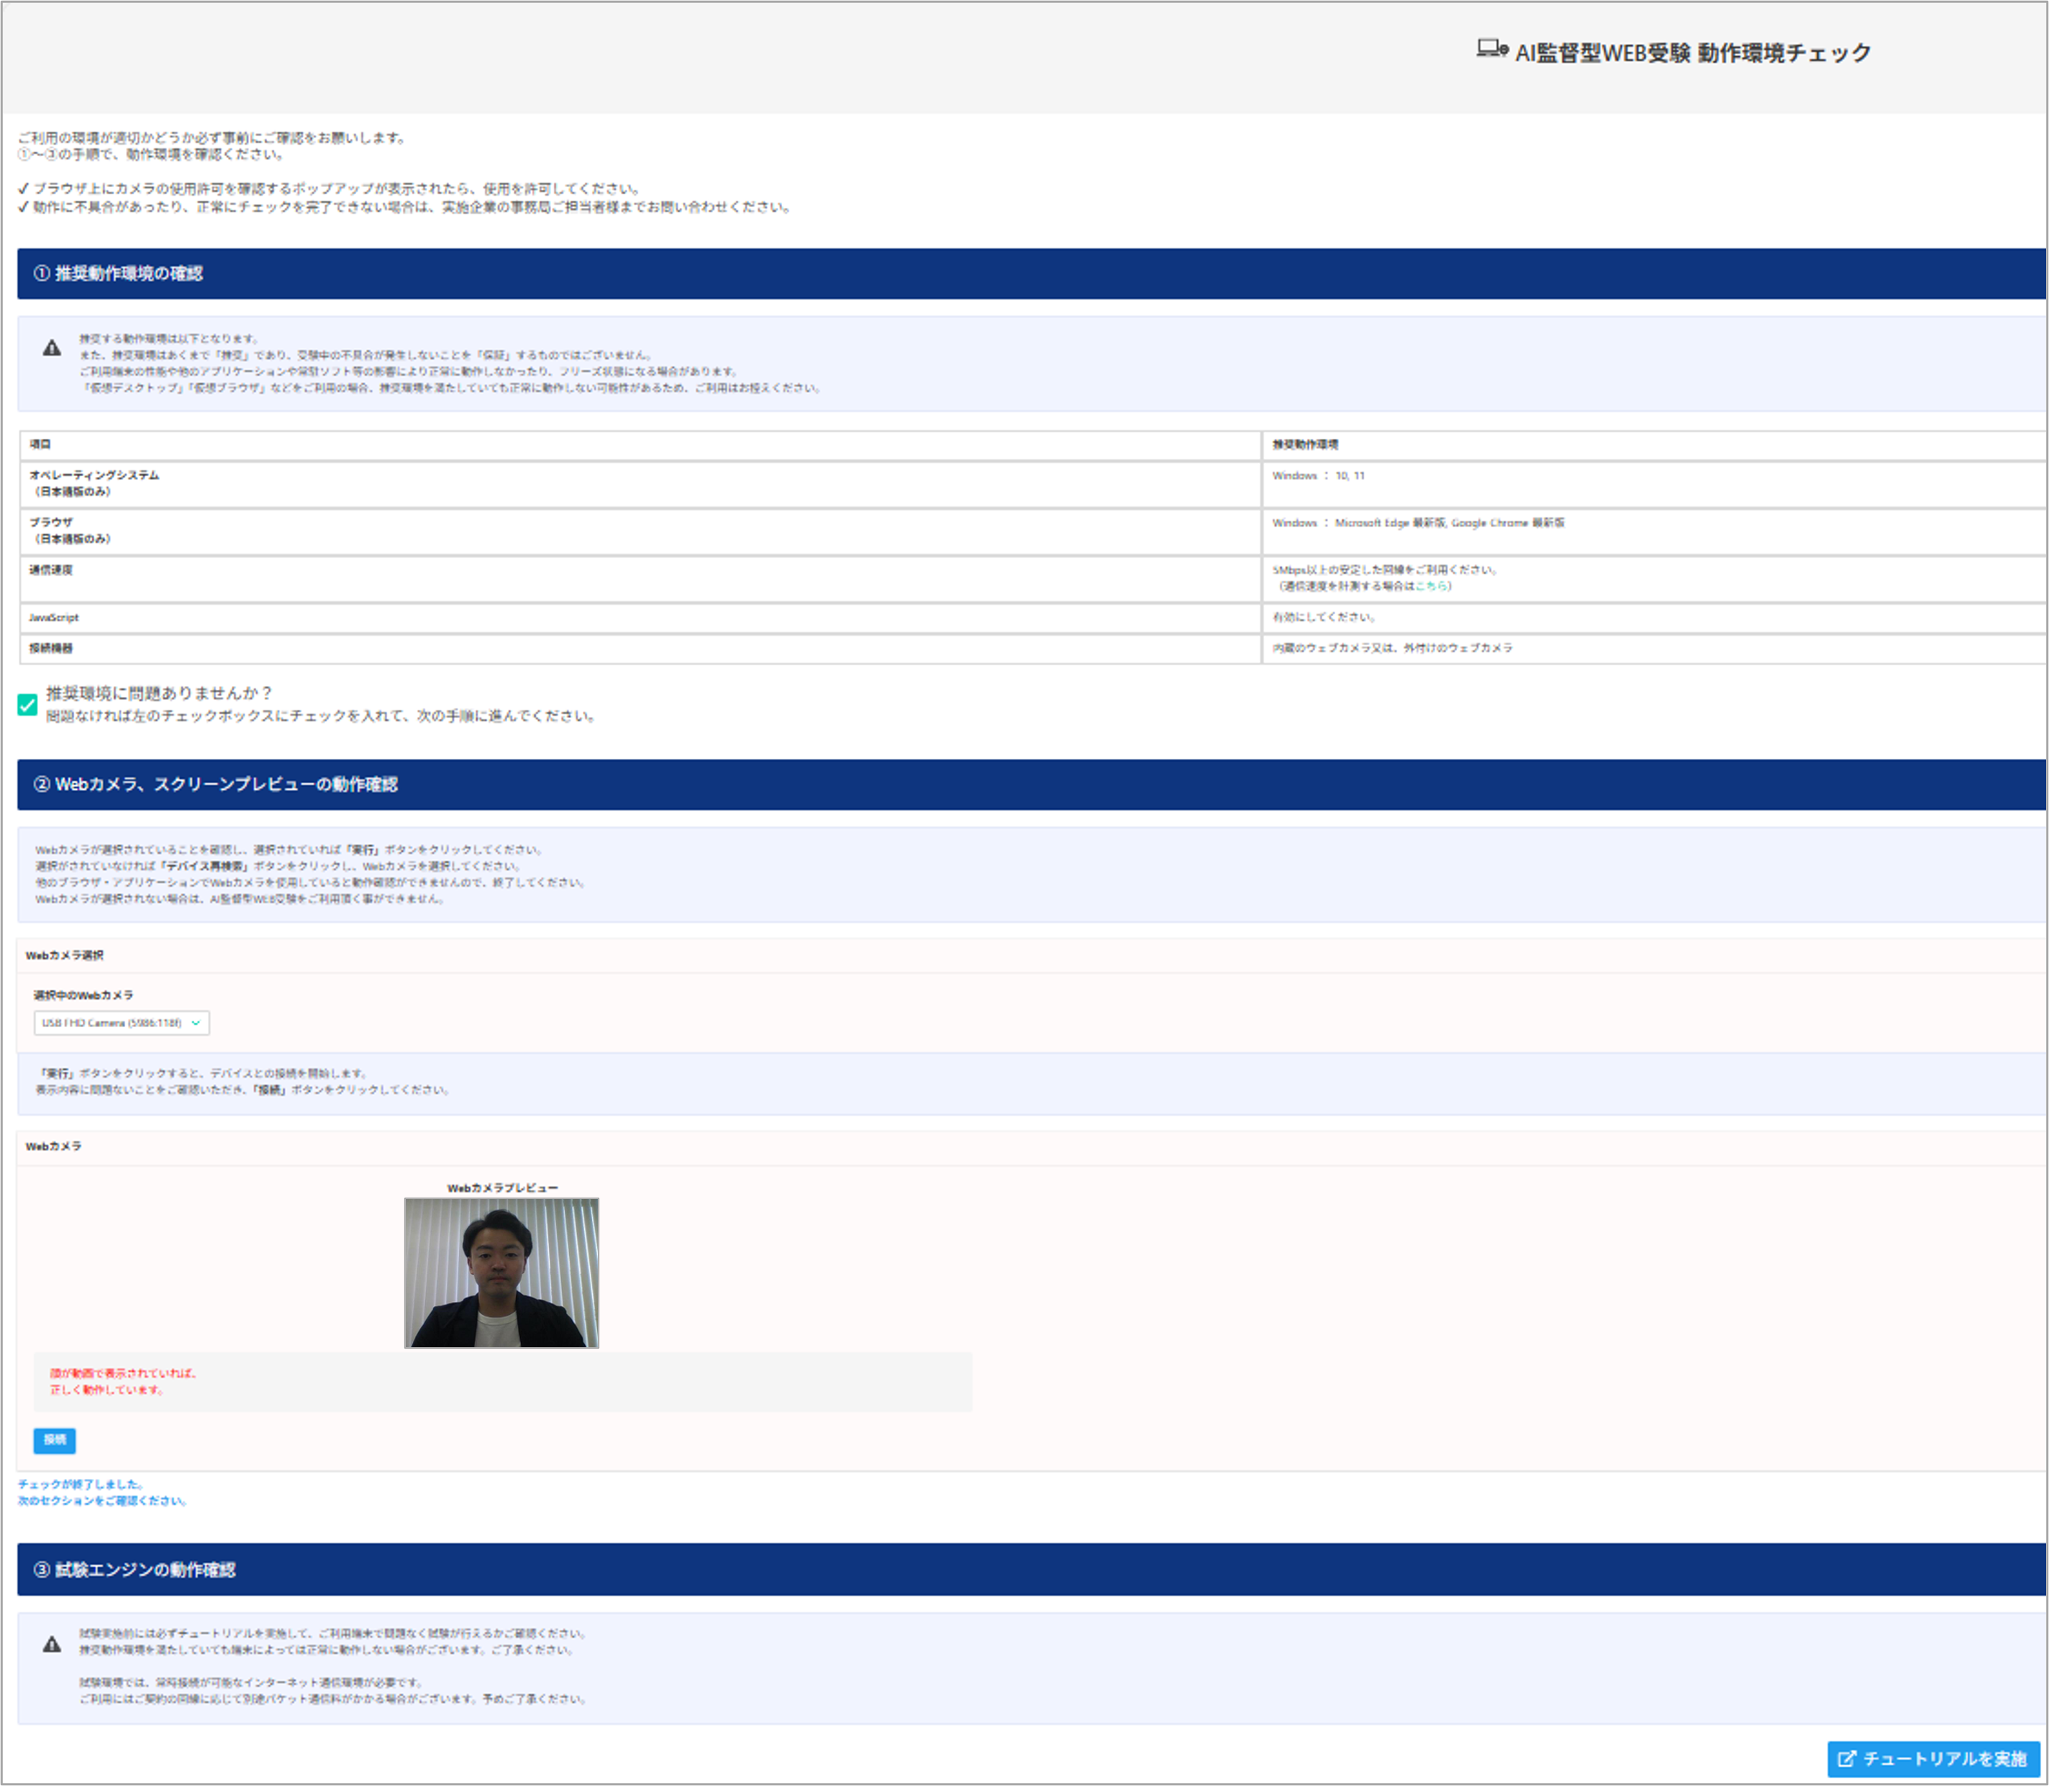Click the external-link icon on チュートリアルを実施
Image resolution: width=2049 pixels, height=1786 pixels.
[x=1847, y=1759]
